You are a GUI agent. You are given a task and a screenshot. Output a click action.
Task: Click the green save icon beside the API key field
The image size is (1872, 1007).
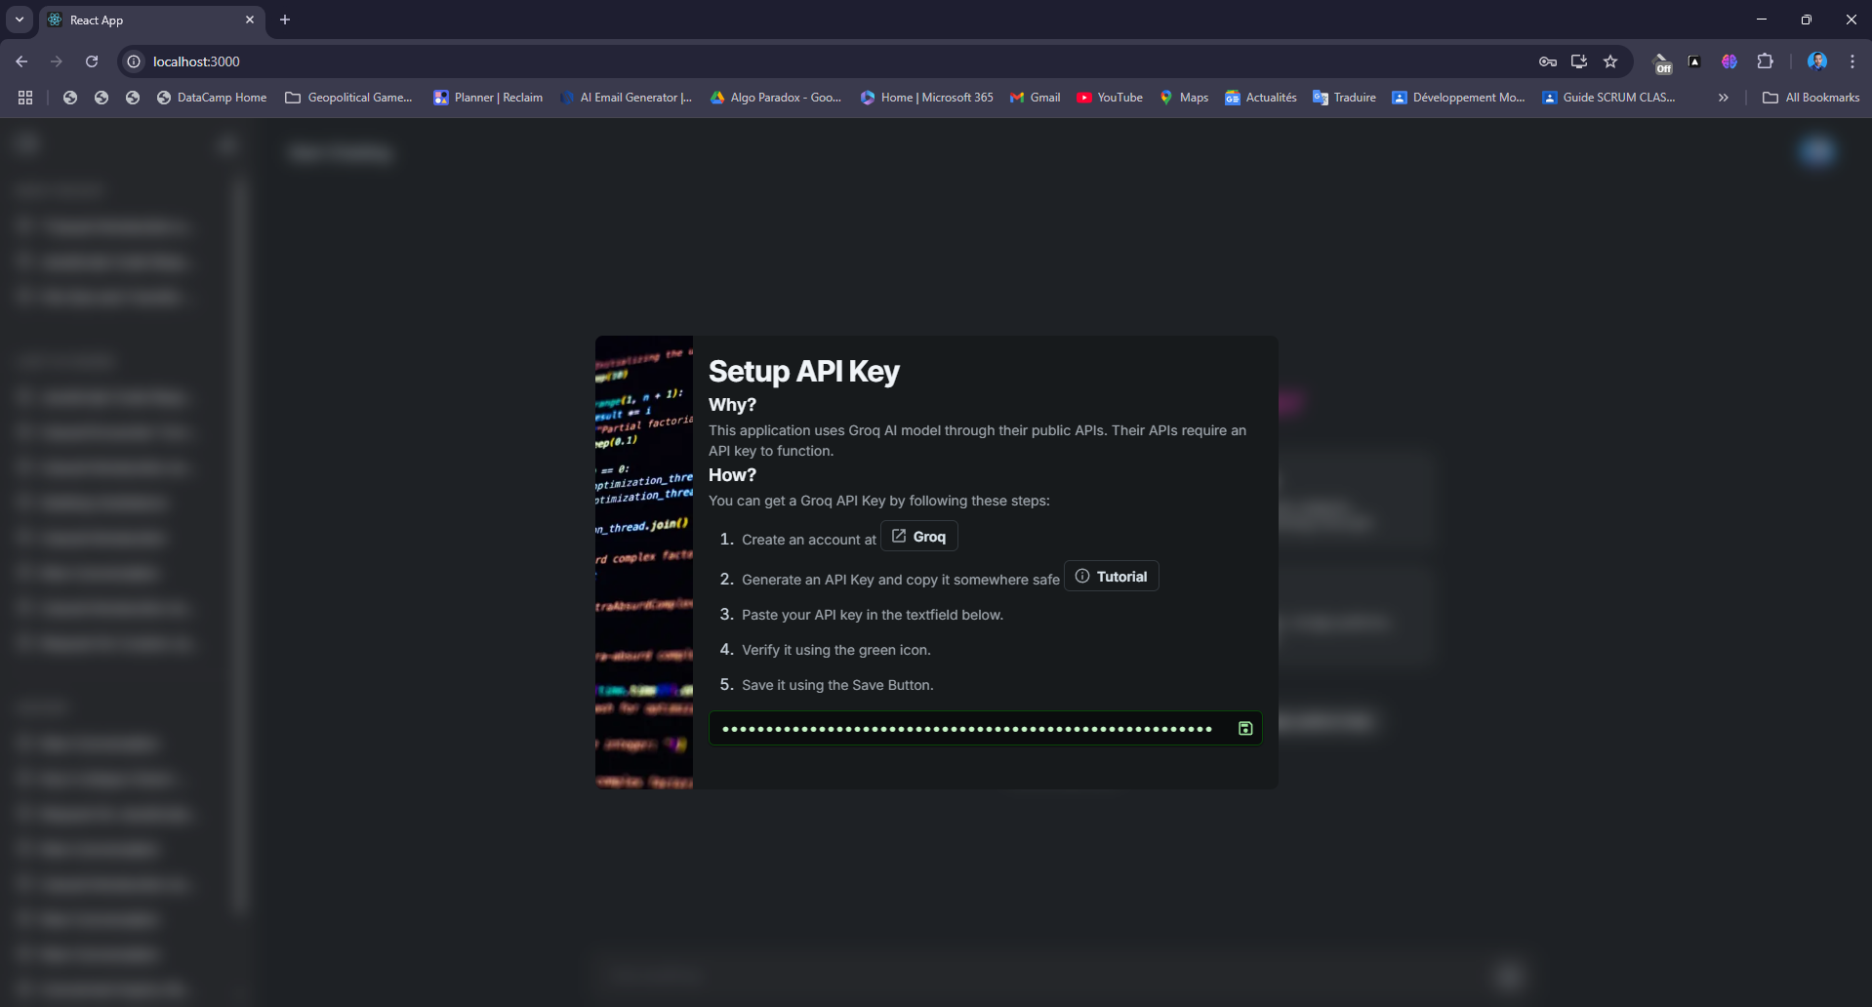1245,728
